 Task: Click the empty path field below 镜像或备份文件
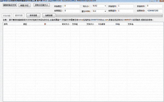point(26,10)
